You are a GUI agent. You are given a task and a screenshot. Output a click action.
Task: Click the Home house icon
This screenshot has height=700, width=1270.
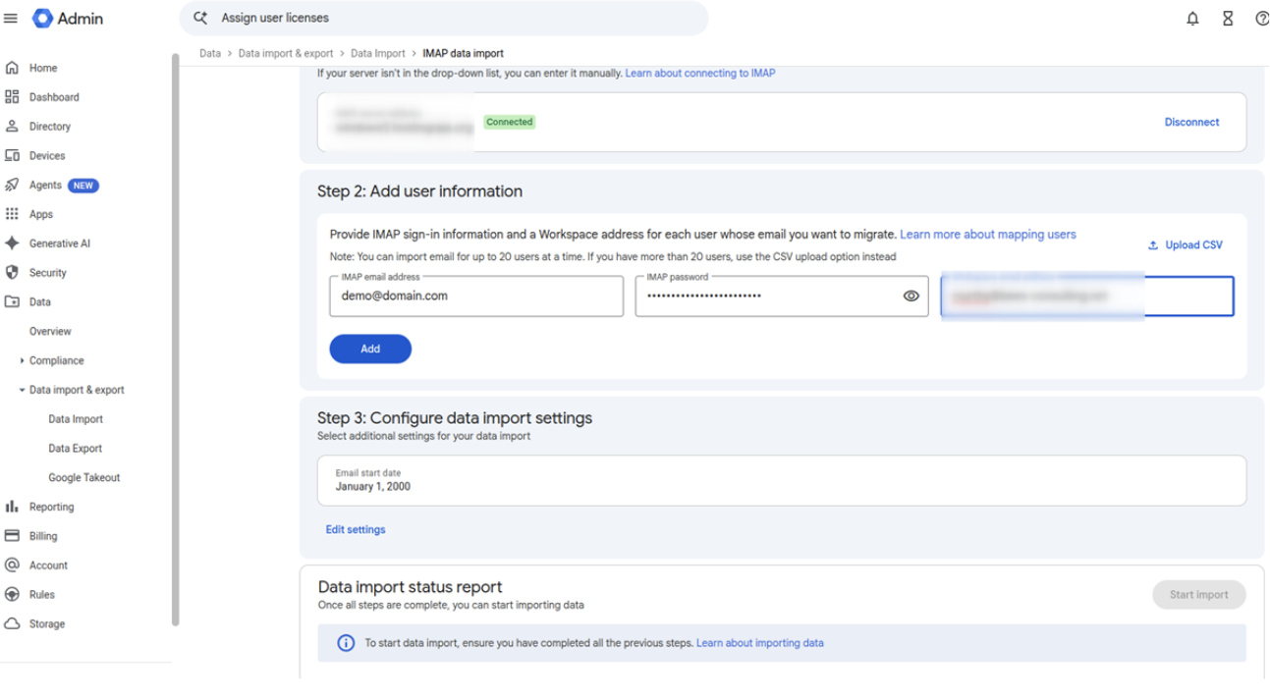coord(12,68)
